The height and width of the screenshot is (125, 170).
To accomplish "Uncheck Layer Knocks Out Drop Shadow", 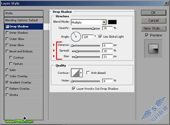I will click(74, 89).
